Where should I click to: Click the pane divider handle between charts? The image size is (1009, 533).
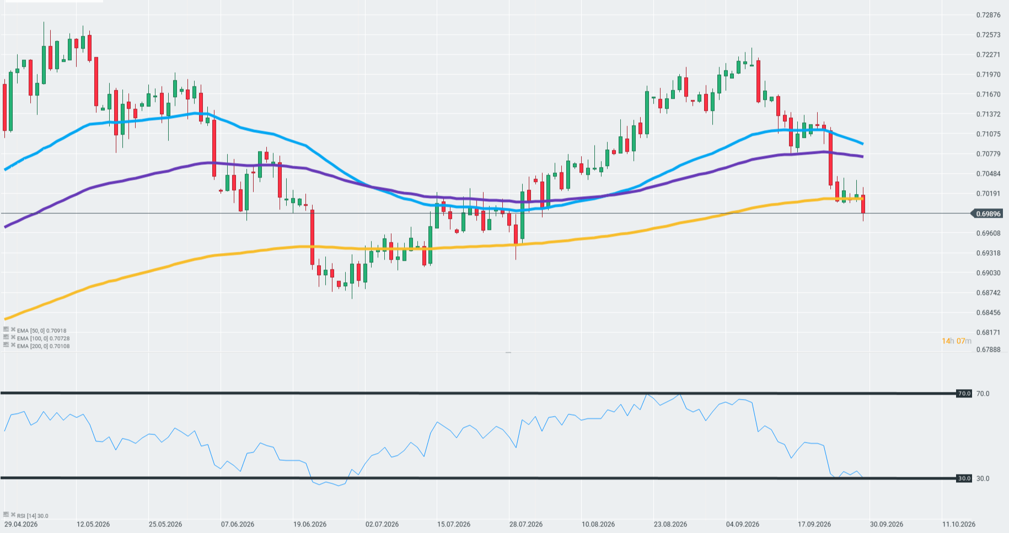click(508, 352)
